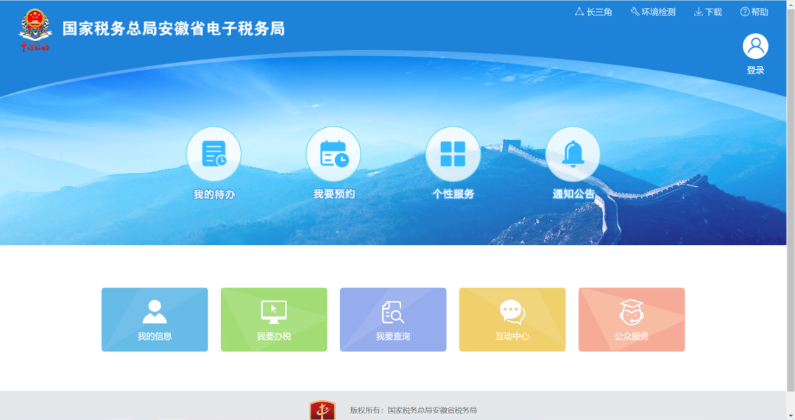Go to 长三角 top link

pos(593,13)
